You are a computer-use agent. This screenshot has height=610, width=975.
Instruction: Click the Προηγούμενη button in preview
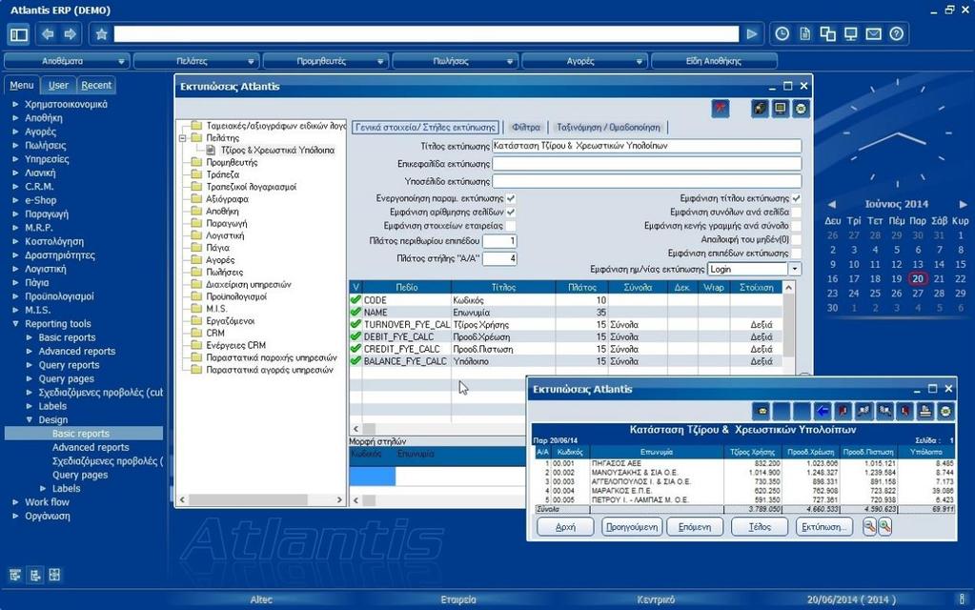(632, 527)
